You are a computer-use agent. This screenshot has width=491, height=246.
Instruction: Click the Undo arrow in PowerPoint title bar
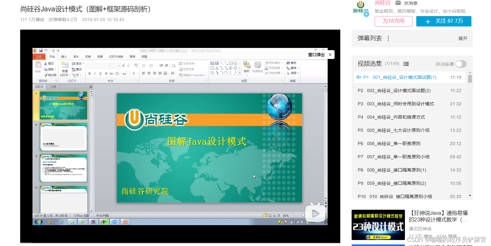click(46, 50)
